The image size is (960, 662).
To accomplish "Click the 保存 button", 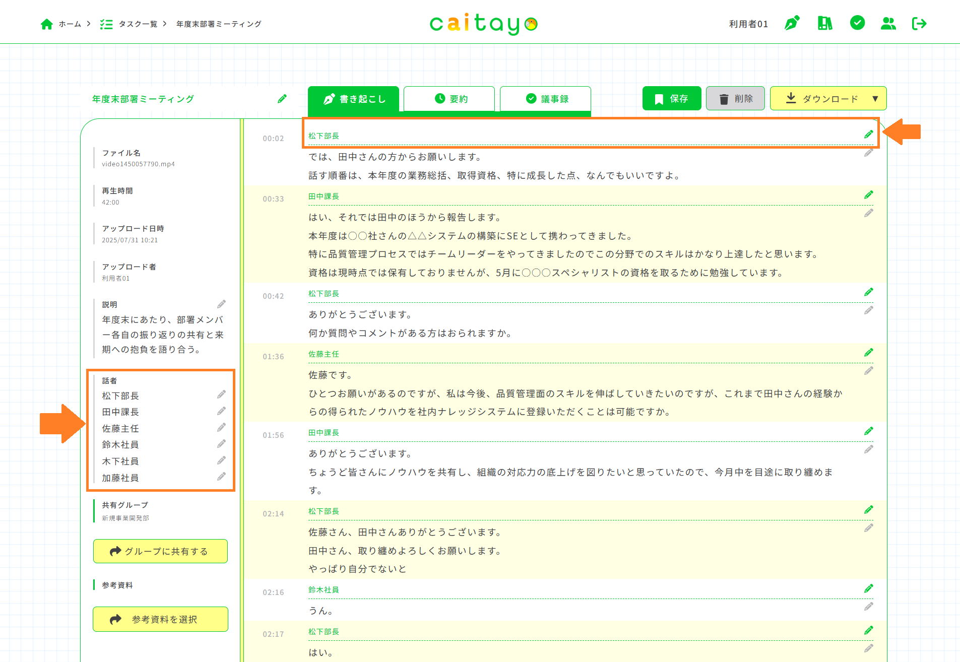I will (x=671, y=99).
